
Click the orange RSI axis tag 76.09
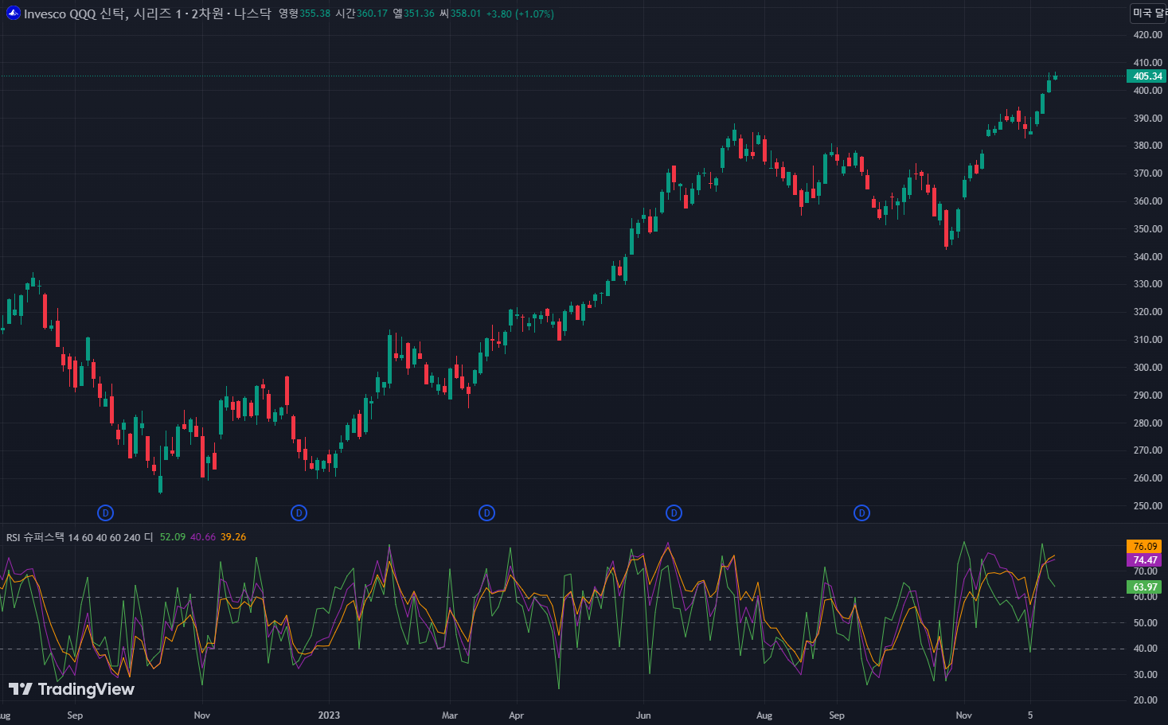click(x=1145, y=547)
